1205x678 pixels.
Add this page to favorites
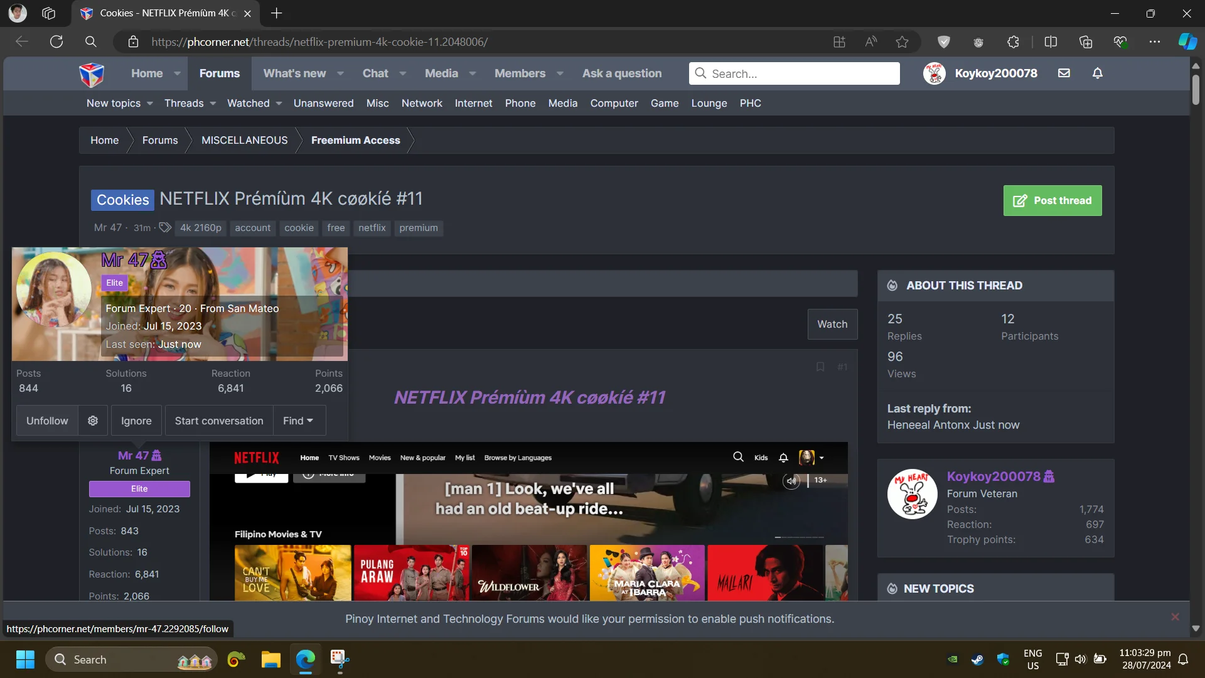(902, 41)
